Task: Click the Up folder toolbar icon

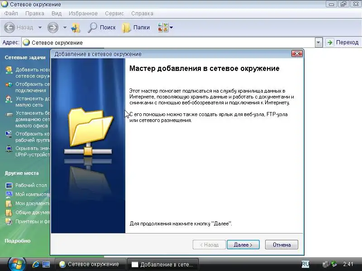Action: click(76, 28)
